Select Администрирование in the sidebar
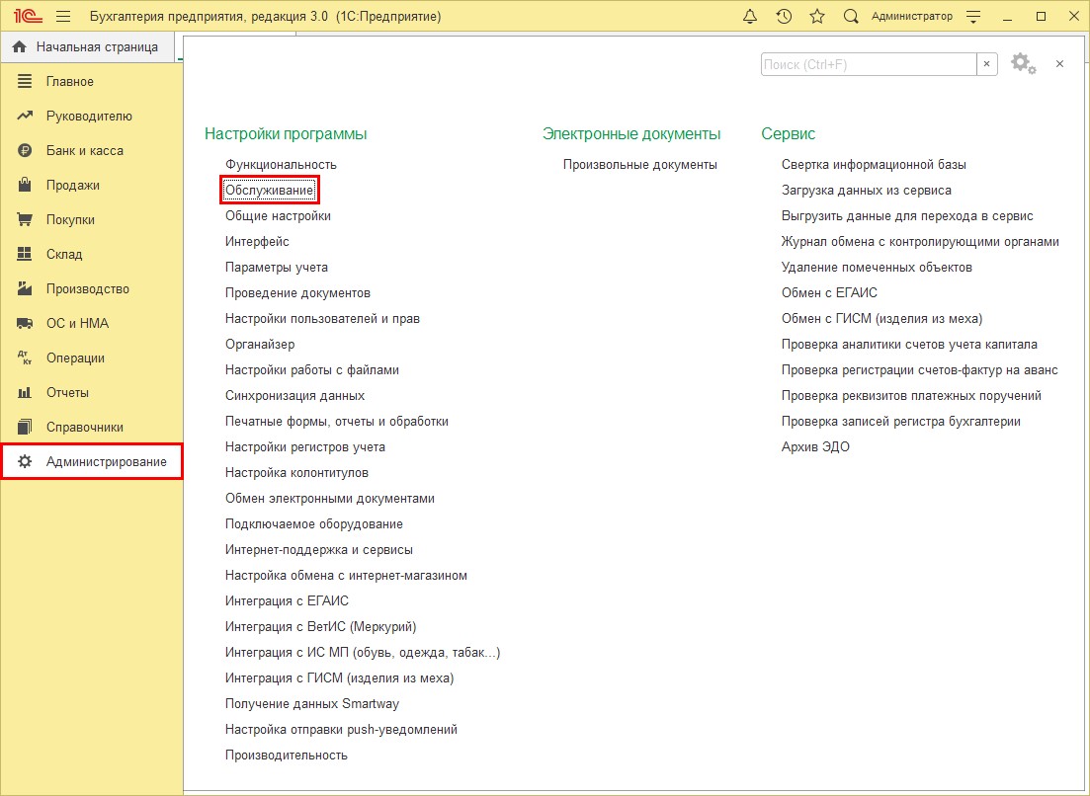This screenshot has width=1090, height=796. [106, 462]
